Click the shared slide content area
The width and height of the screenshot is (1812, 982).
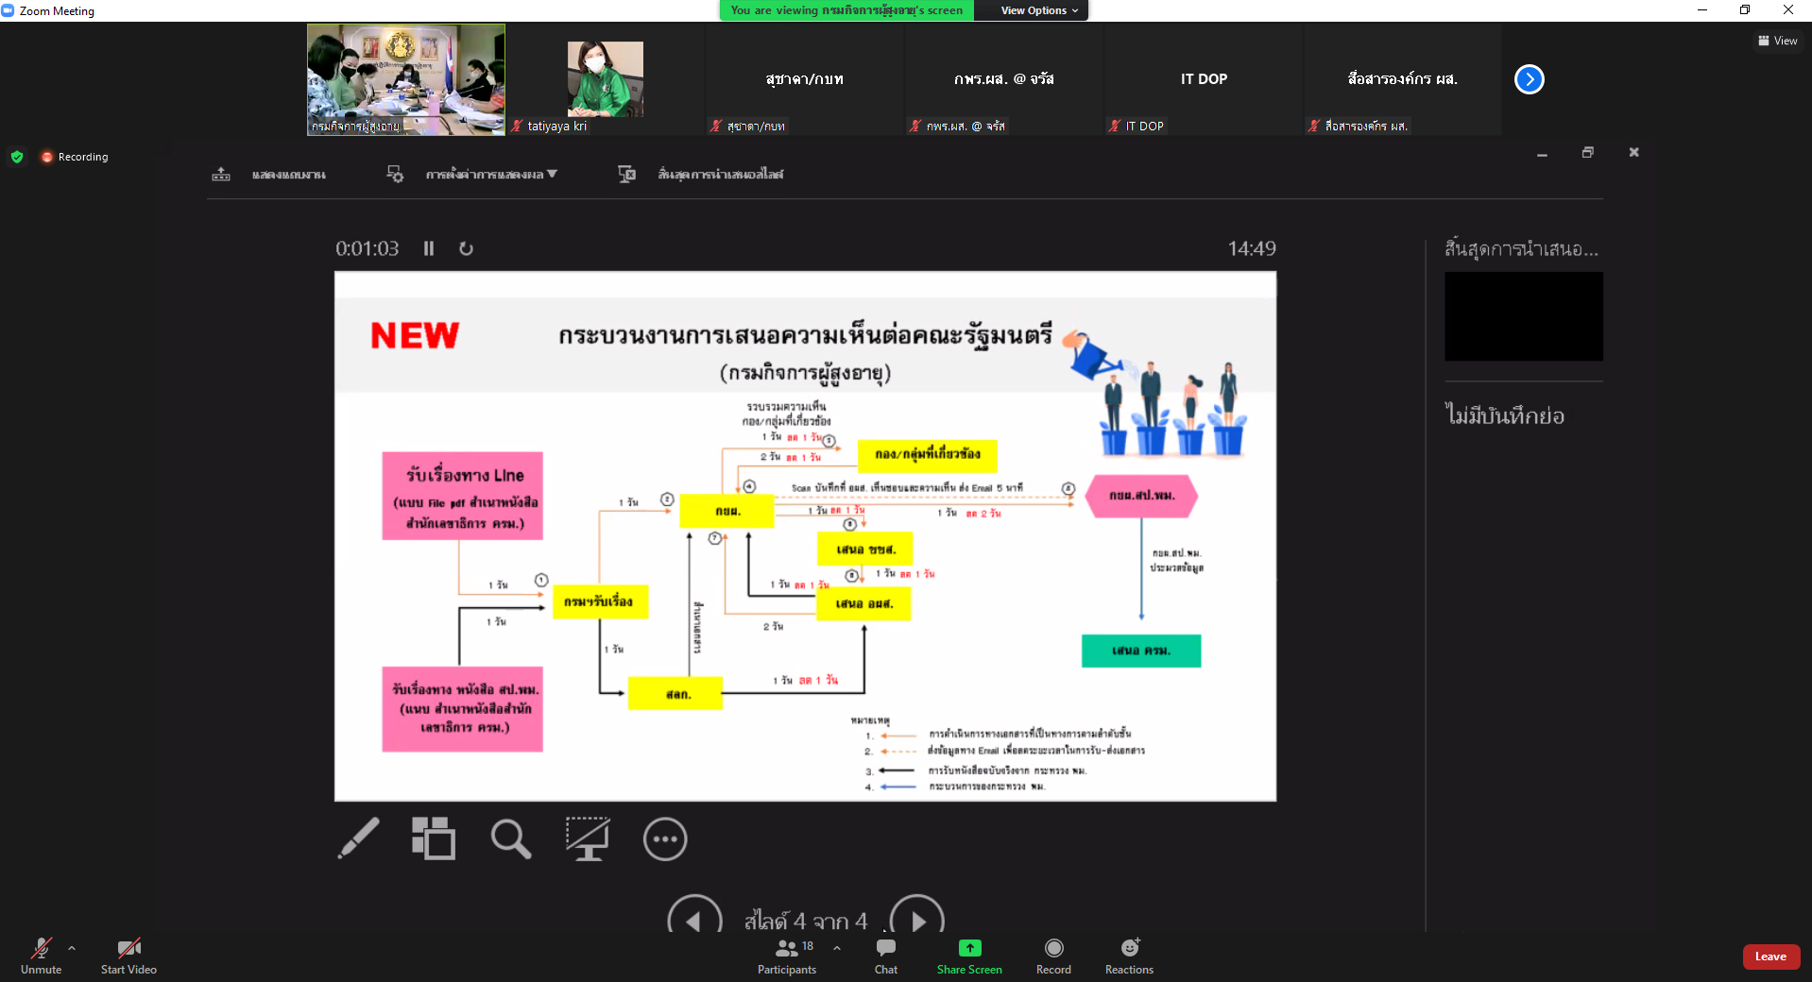click(x=805, y=536)
